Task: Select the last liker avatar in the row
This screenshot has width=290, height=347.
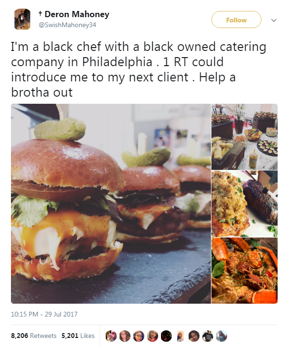Action: (x=221, y=336)
